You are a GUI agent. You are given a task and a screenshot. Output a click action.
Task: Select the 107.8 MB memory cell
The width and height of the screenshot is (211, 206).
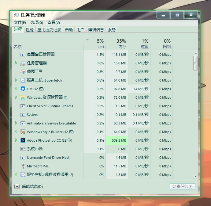117,89
